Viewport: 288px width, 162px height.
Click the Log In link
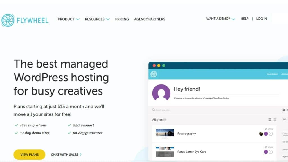[262, 19]
